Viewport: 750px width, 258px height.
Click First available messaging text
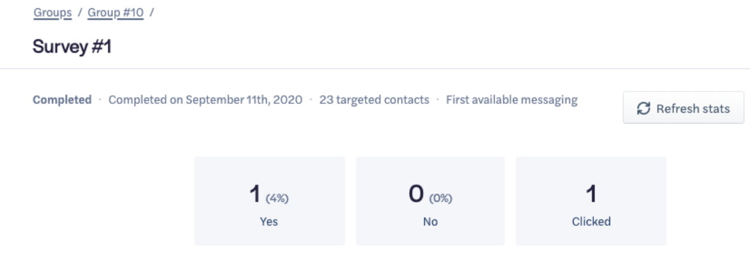coord(512,100)
